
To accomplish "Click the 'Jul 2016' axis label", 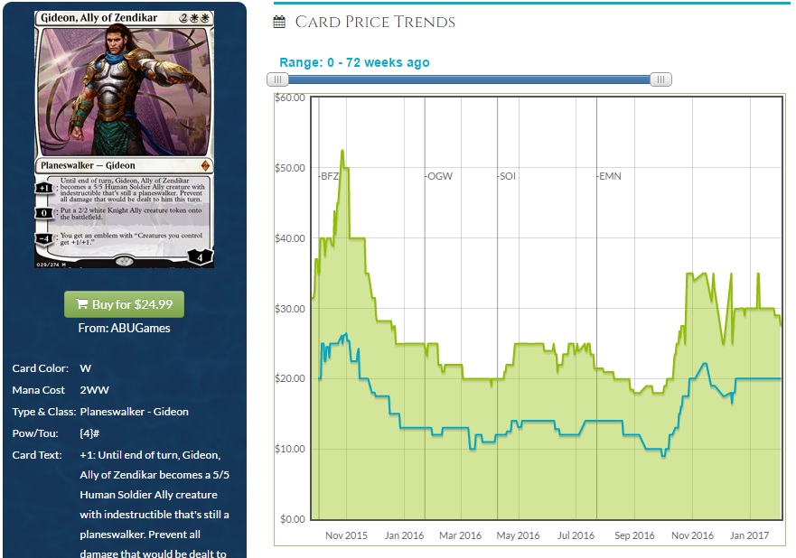I will tap(576, 535).
